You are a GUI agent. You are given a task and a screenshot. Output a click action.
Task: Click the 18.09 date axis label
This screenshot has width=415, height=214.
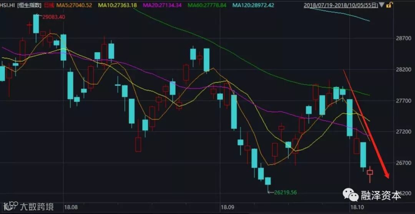tap(227, 207)
